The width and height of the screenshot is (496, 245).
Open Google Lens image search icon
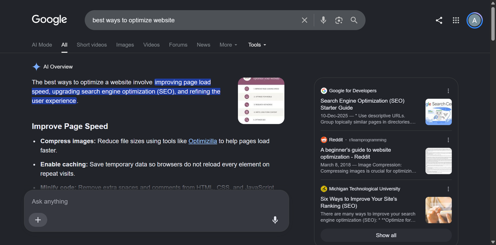339,20
